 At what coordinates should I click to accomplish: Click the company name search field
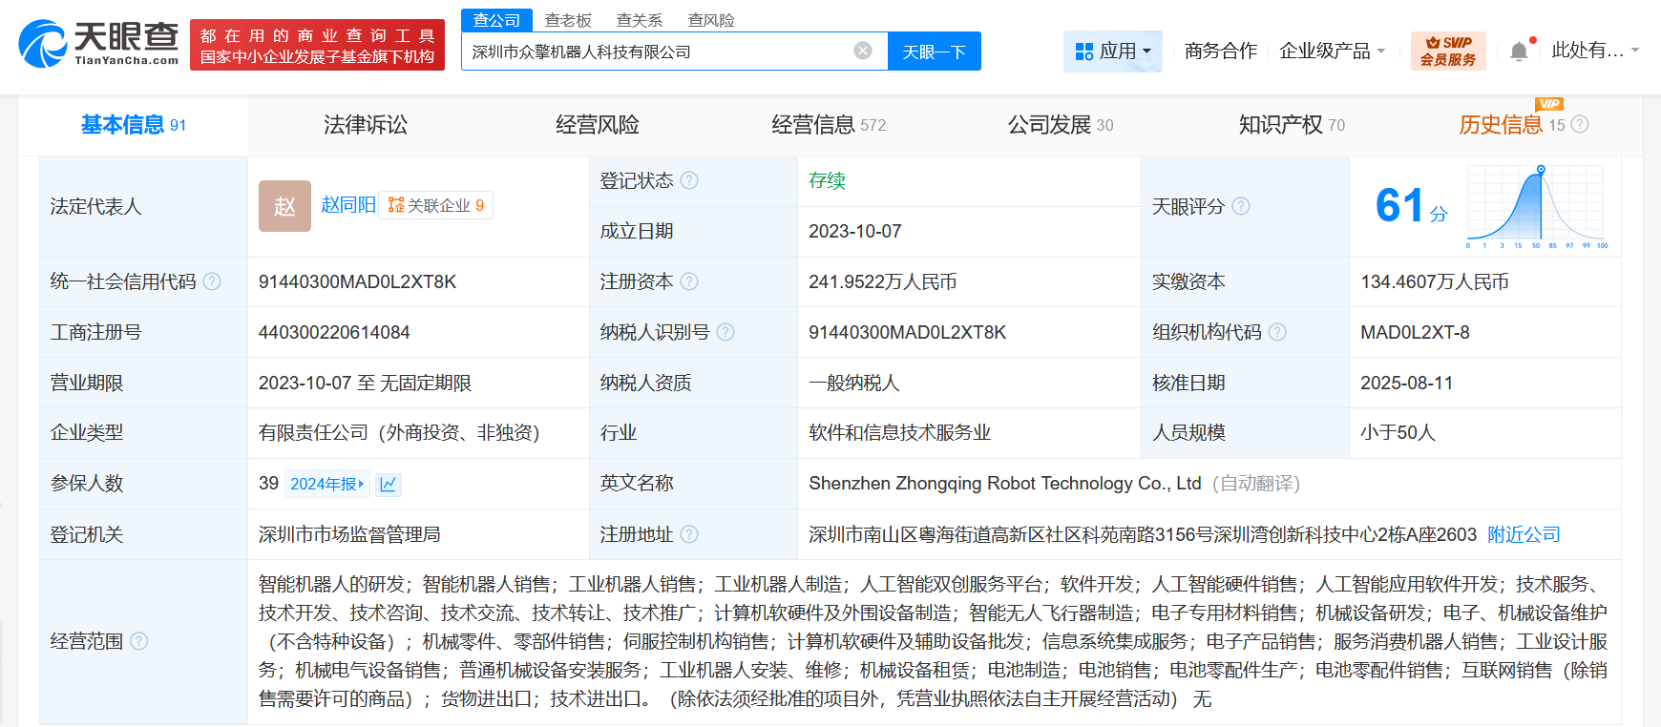point(659,52)
